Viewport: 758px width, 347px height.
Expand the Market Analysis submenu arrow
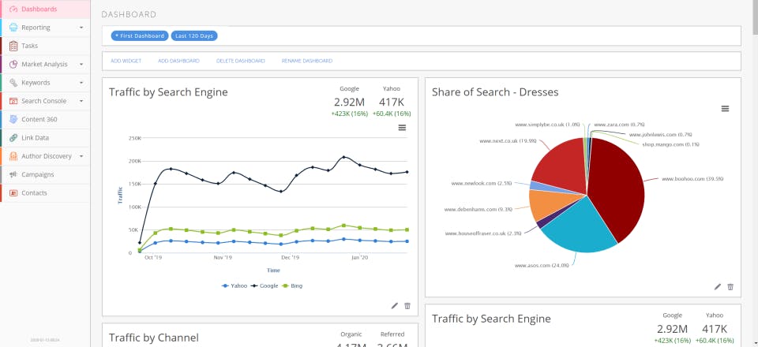(x=81, y=64)
